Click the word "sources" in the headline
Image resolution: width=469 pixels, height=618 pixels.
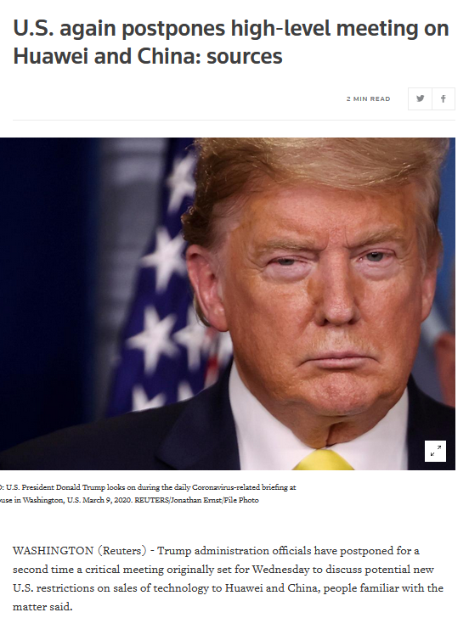pos(245,56)
